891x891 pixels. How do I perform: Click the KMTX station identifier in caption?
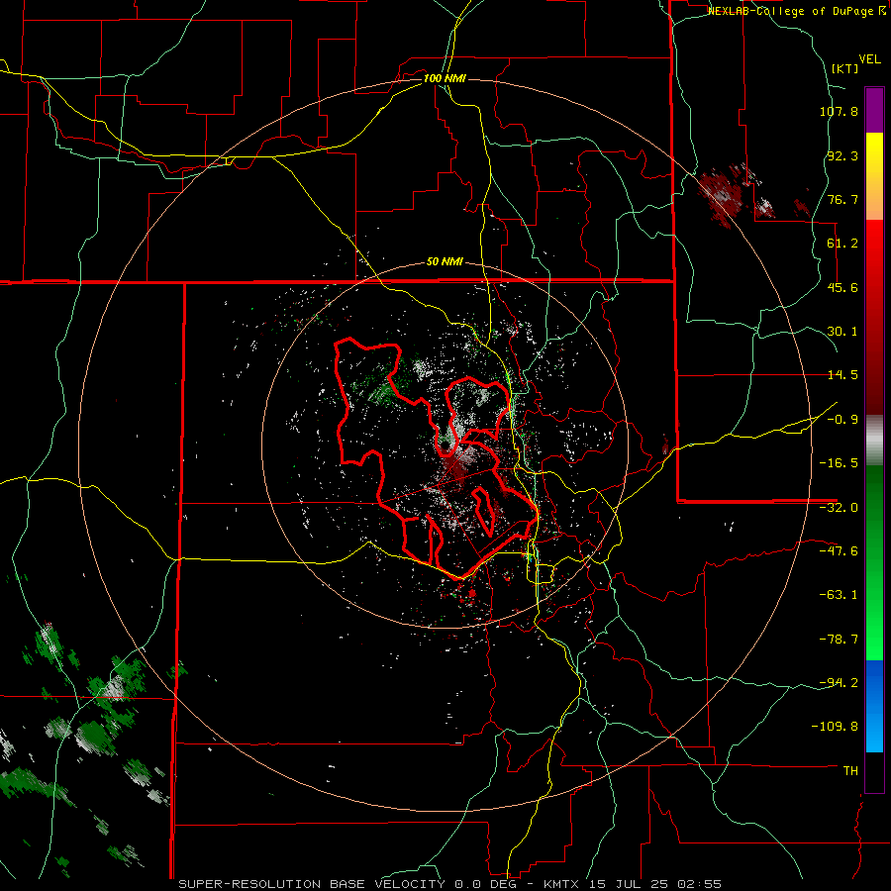point(560,884)
